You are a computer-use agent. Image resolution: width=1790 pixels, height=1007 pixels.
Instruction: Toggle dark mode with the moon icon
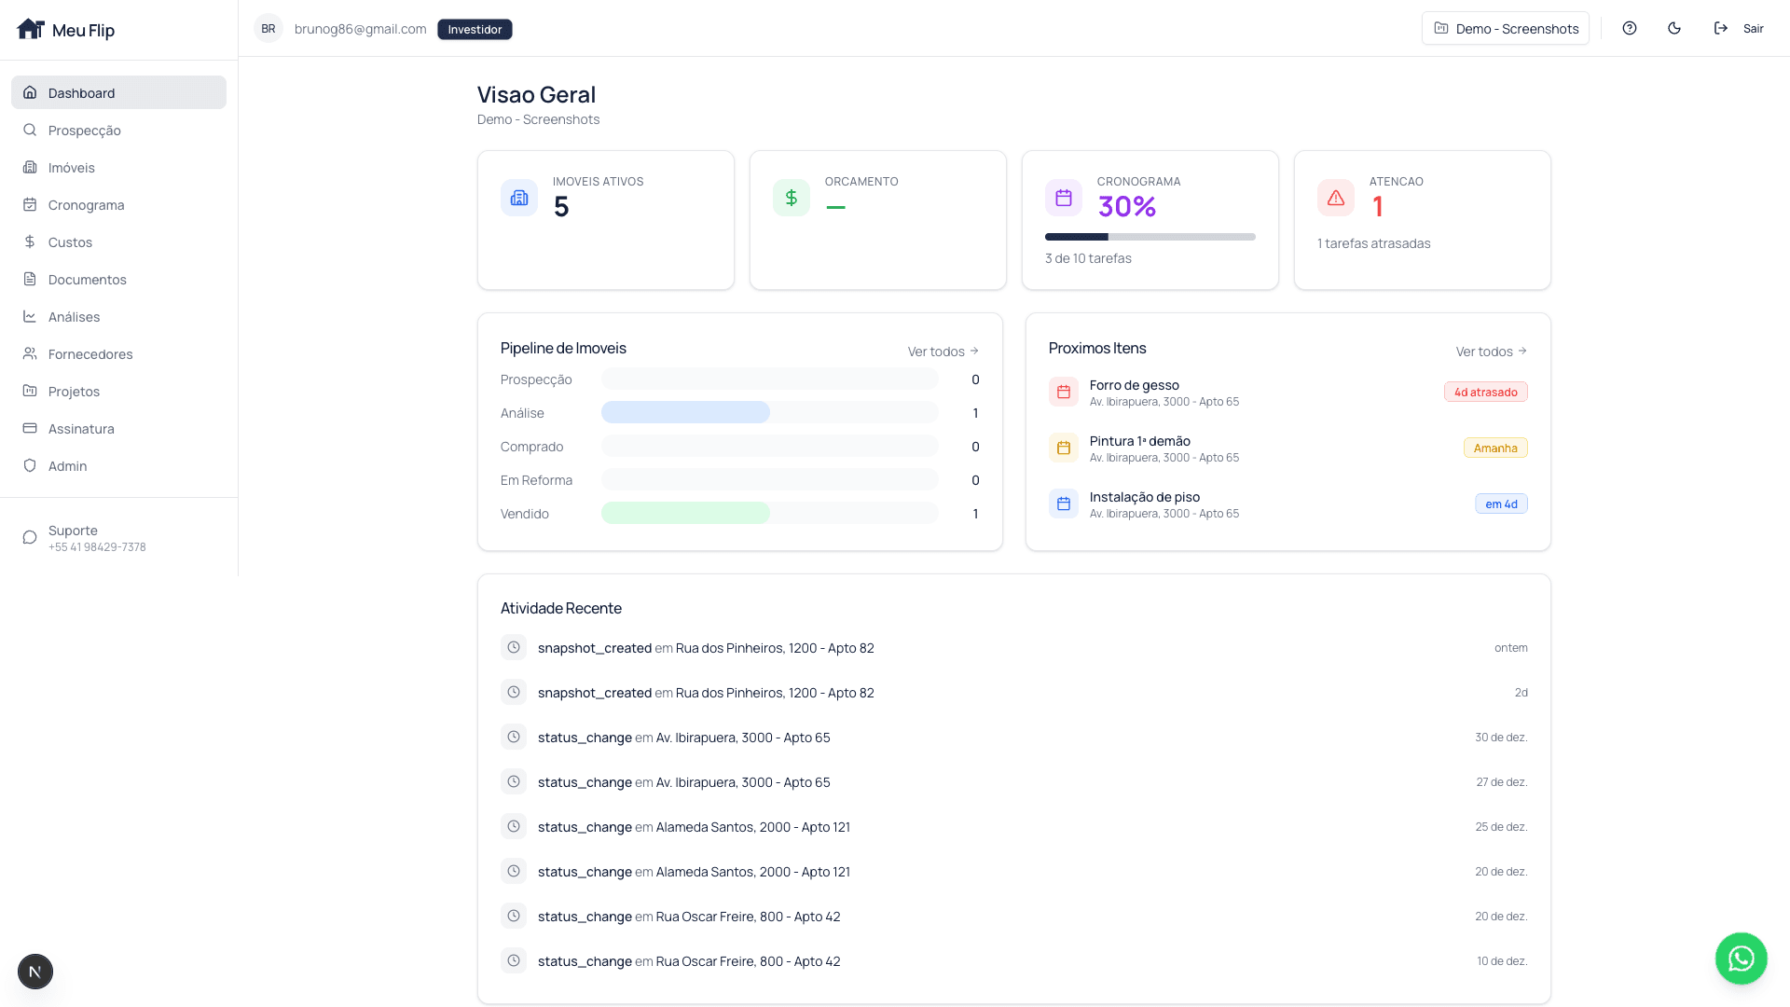coord(1674,28)
